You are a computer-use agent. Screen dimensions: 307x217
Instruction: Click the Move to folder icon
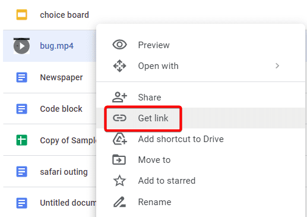pyautogui.click(x=119, y=159)
